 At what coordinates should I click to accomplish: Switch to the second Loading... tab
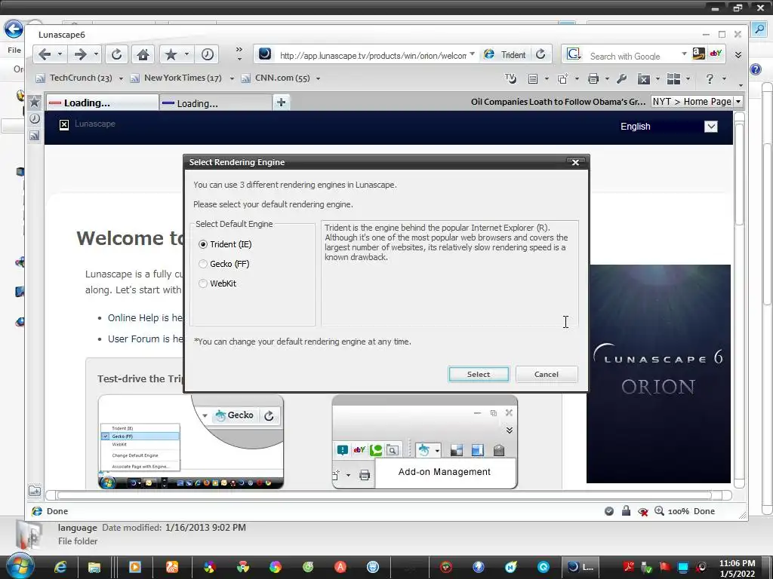(x=215, y=103)
